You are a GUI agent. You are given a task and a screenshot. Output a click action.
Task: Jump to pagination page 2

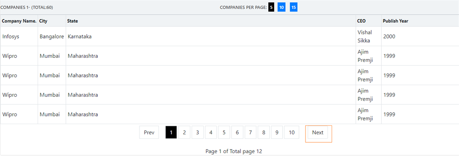click(184, 133)
